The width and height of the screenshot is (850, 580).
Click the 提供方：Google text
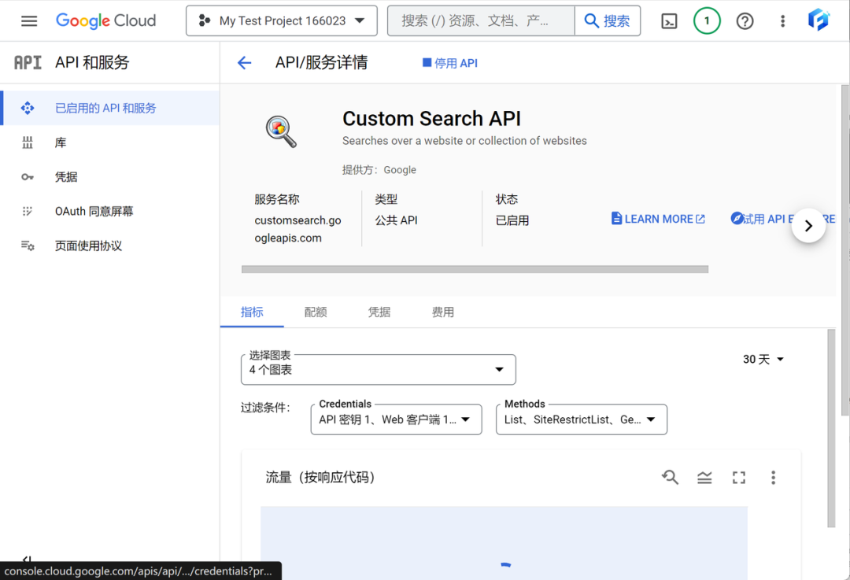click(x=379, y=170)
